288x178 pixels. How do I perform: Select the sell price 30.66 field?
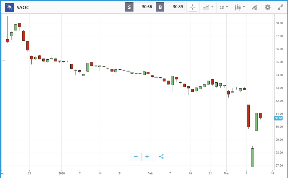pos(144,7)
